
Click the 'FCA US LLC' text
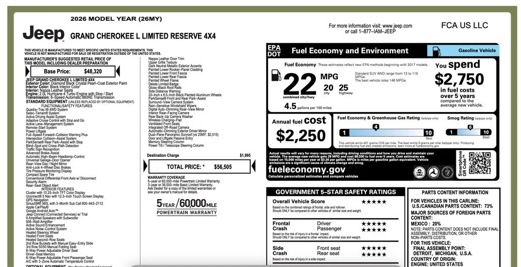465,25
